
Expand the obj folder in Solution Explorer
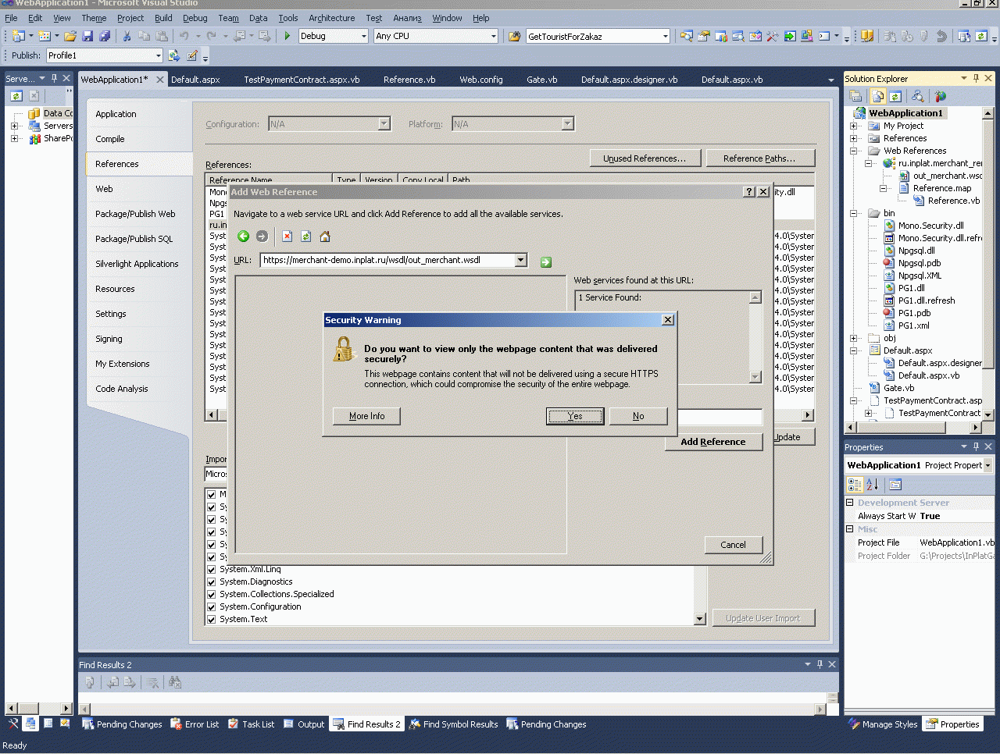pos(854,338)
